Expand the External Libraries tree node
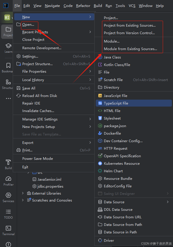 pyautogui.click(x=23, y=193)
